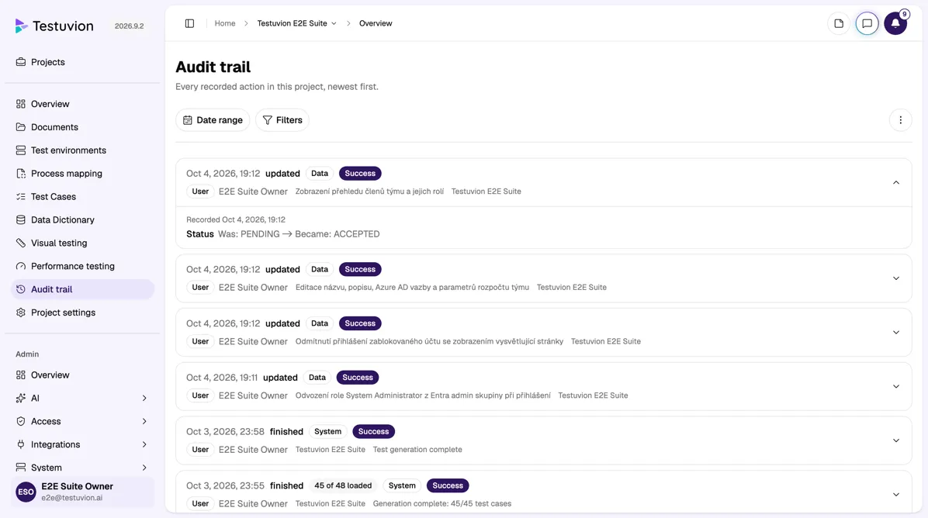
Task: Collapse the Zobrazení přehledu členů týmu entry
Action: click(x=896, y=183)
